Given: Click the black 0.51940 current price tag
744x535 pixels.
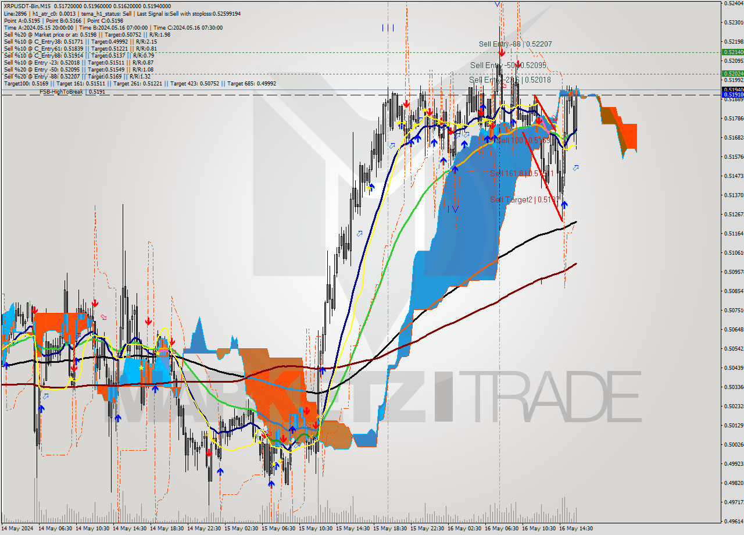Looking at the screenshot, I should point(732,89).
